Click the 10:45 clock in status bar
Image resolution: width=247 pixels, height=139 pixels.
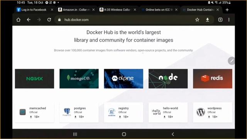tap(21, 3)
